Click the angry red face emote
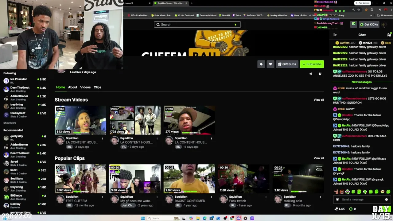This screenshot has height=221, width=393. (x=342, y=192)
